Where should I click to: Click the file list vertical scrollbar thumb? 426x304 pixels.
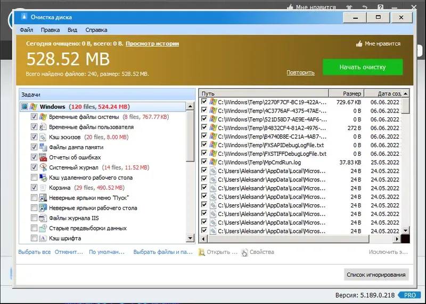(x=405, y=106)
